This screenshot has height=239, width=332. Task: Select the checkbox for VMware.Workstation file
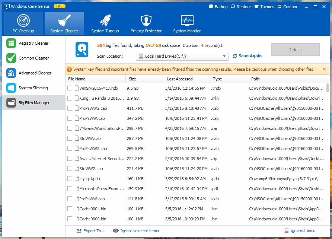pyautogui.click(x=70, y=128)
